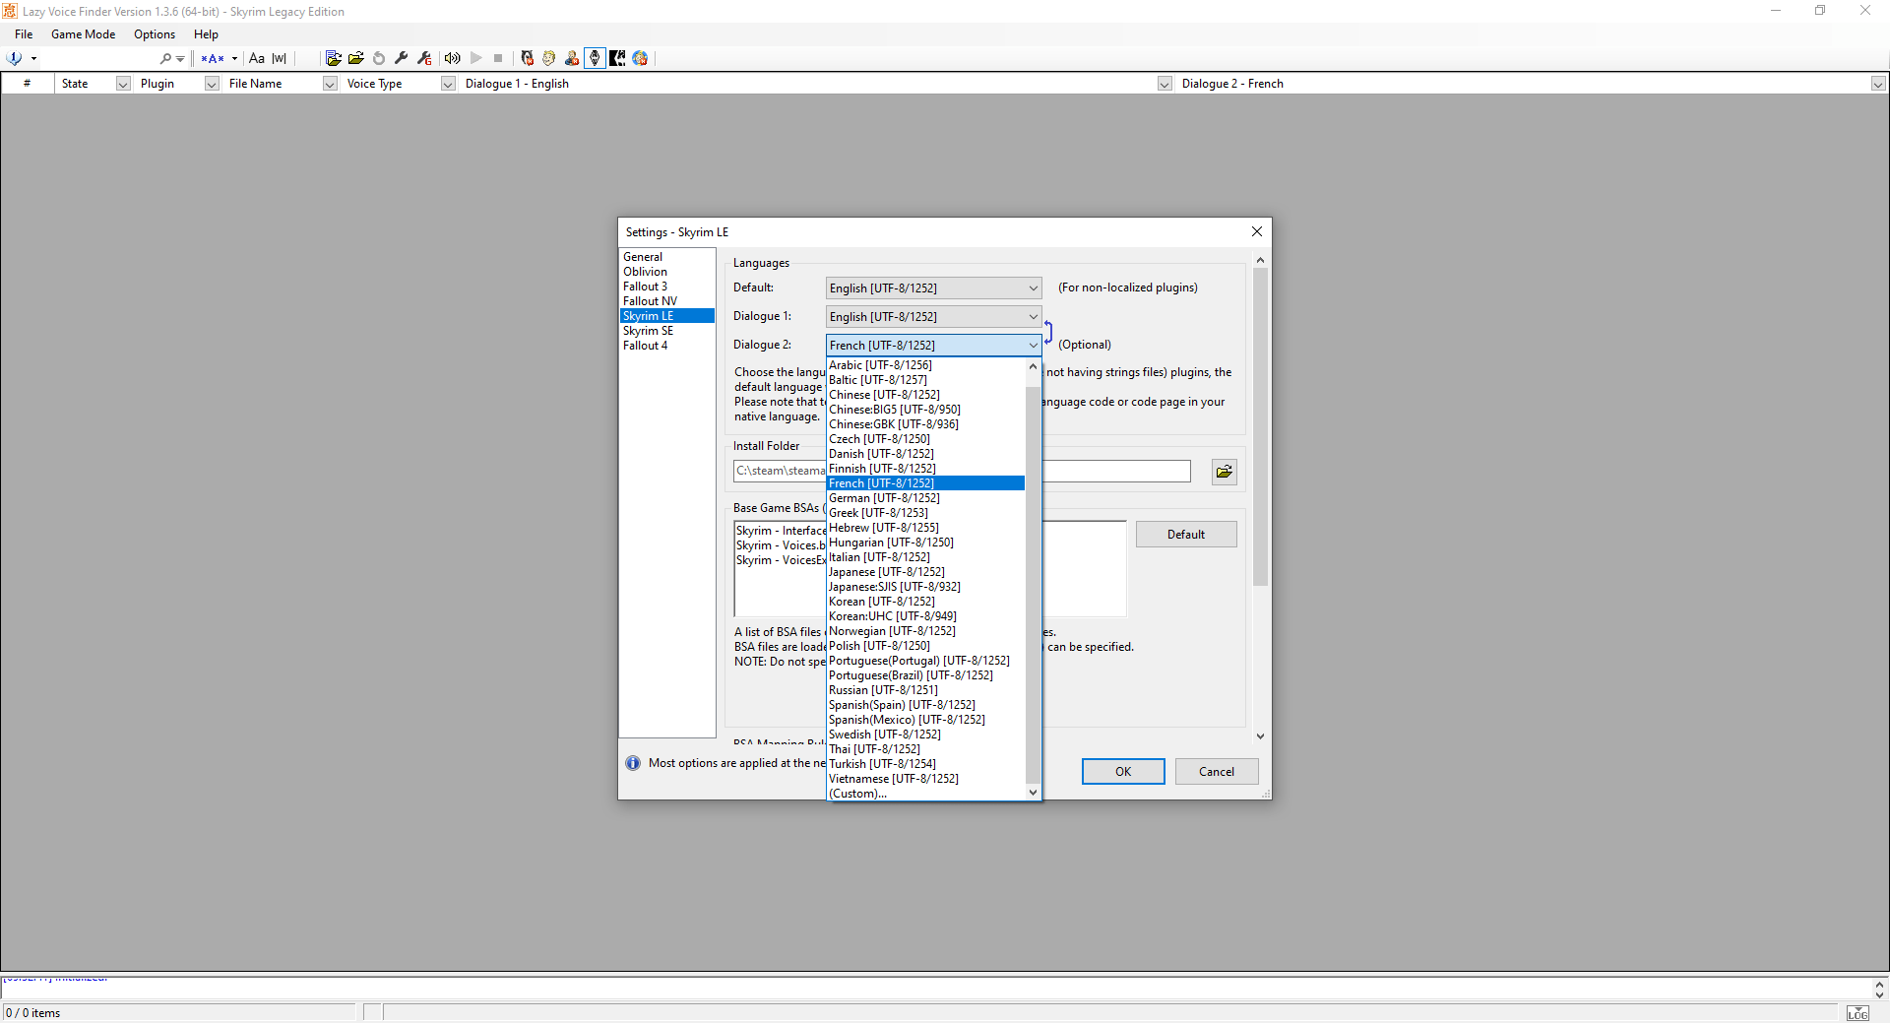This screenshot has height=1023, width=1890.
Task: Open the File menu
Action: 24,34
